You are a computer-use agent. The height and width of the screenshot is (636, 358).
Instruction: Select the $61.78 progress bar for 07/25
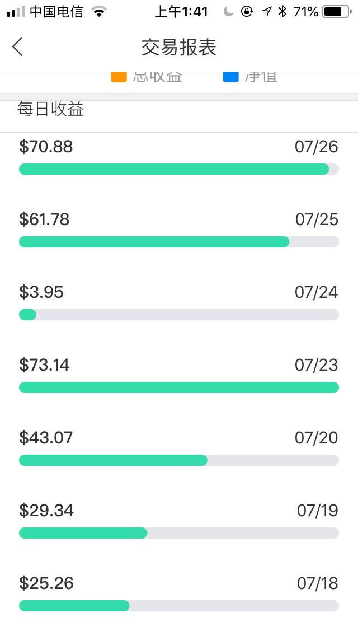[x=178, y=242]
